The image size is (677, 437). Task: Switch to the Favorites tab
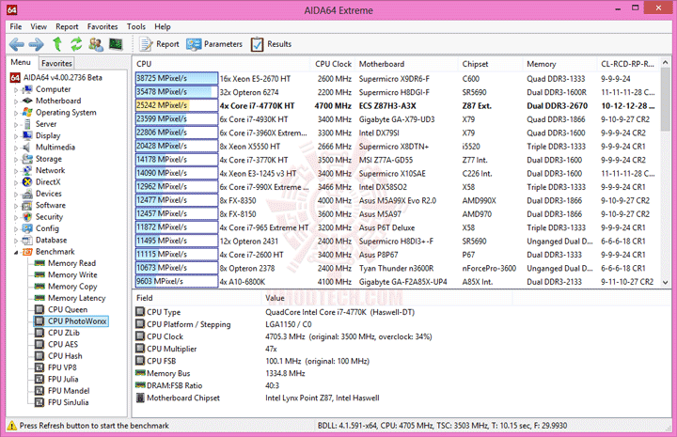coord(56,63)
